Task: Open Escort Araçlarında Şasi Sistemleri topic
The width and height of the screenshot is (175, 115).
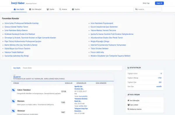Action: pyautogui.click(x=104, y=27)
